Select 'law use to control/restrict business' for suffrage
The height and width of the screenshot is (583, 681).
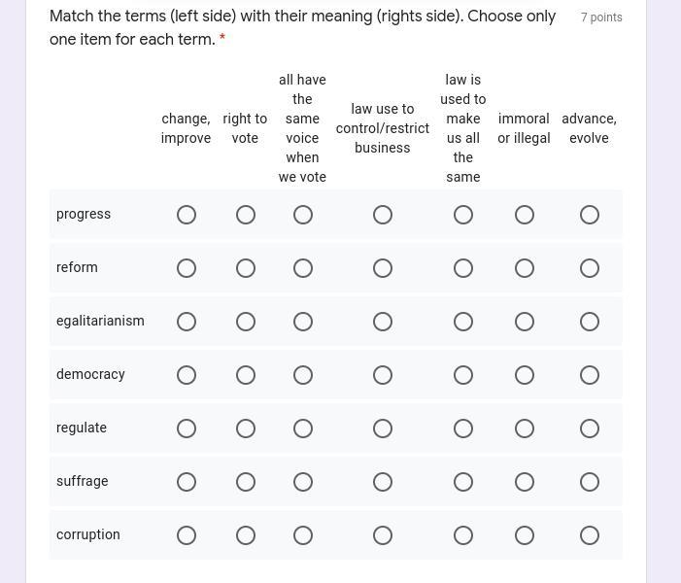(383, 482)
